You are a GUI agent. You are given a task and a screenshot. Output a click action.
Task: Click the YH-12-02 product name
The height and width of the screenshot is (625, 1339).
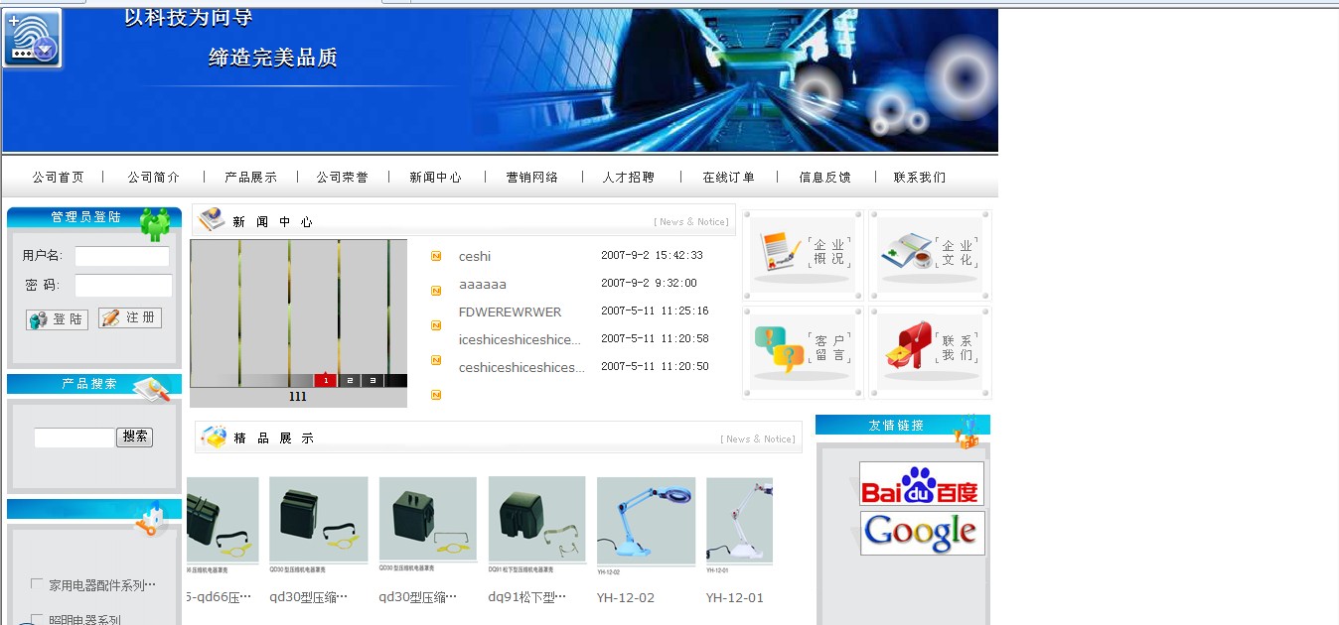pos(626,597)
